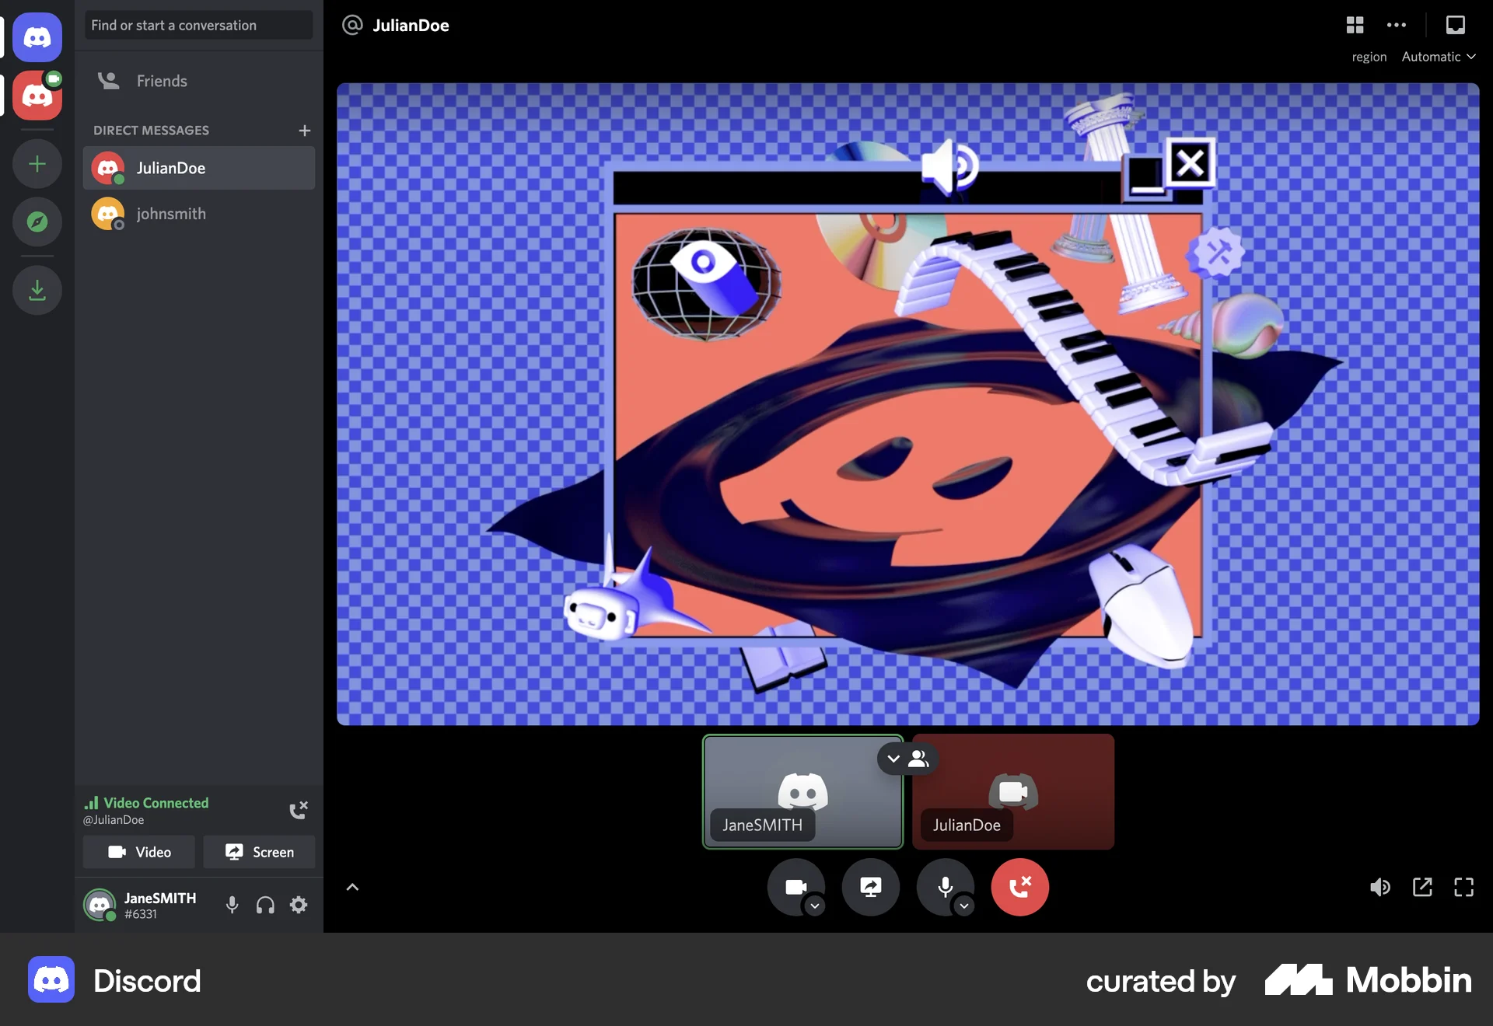The width and height of the screenshot is (1493, 1026).
Task: Select the johnsmith direct message
Action: click(171, 214)
